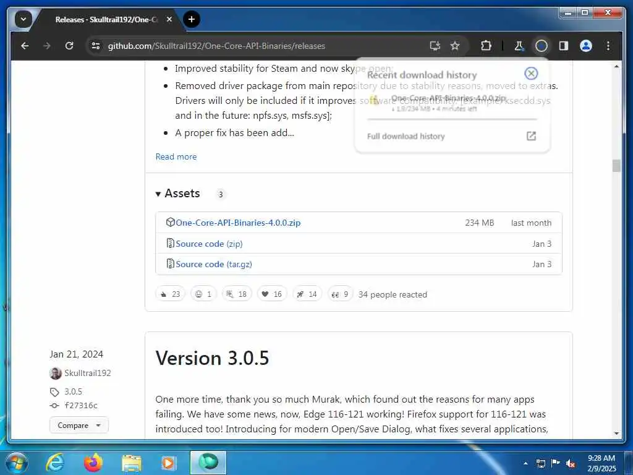The width and height of the screenshot is (633, 475).
Task: Download Source code (tar.gz)
Action: click(x=213, y=264)
